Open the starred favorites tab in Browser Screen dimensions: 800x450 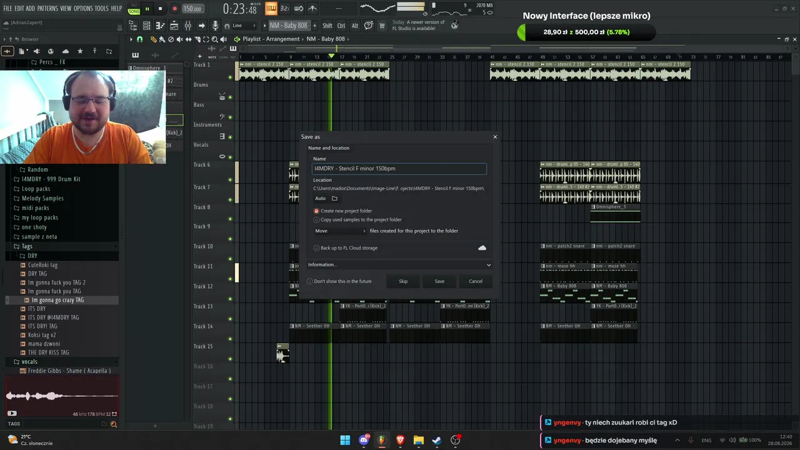pyautogui.click(x=80, y=51)
